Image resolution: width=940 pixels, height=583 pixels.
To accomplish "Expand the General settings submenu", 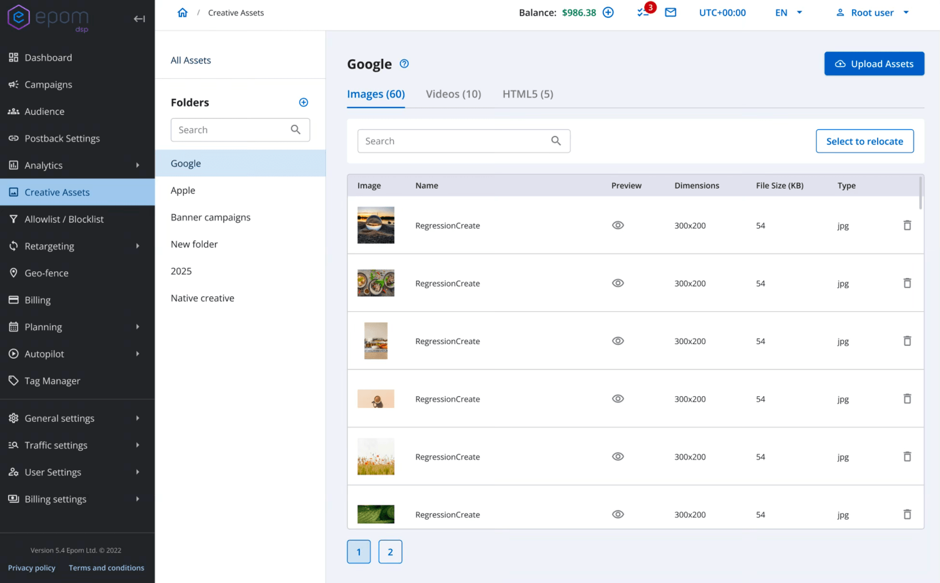I will (x=138, y=418).
